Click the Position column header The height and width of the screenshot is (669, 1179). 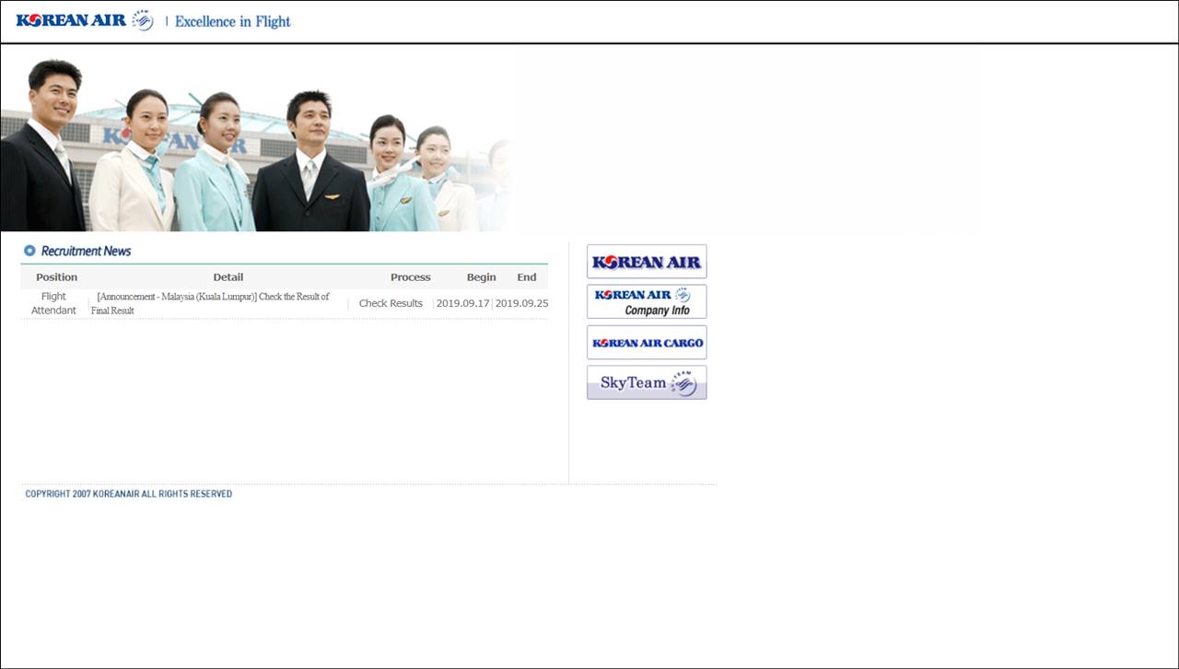(x=56, y=276)
